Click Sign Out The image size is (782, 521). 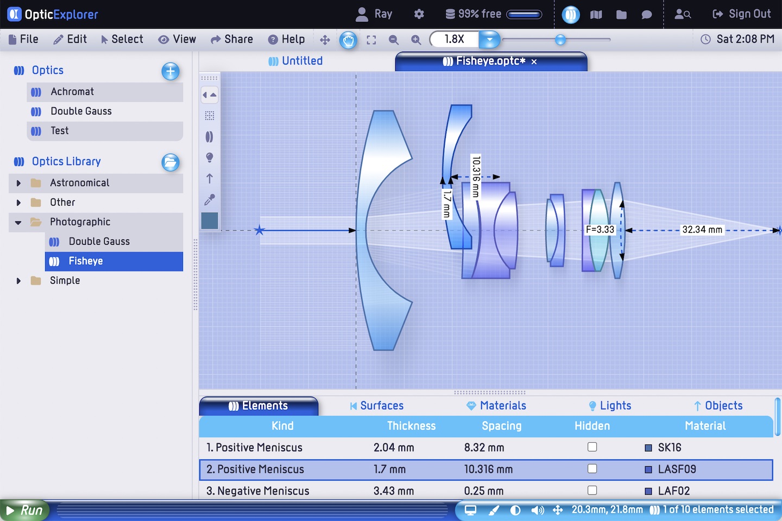(x=742, y=14)
